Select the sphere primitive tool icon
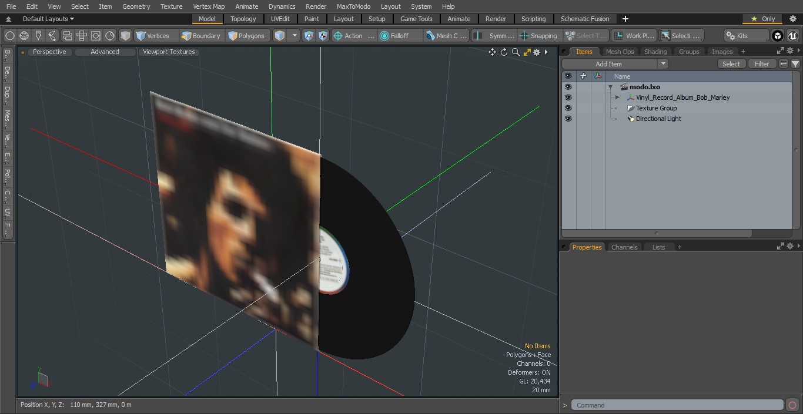The image size is (803, 414). (10, 36)
